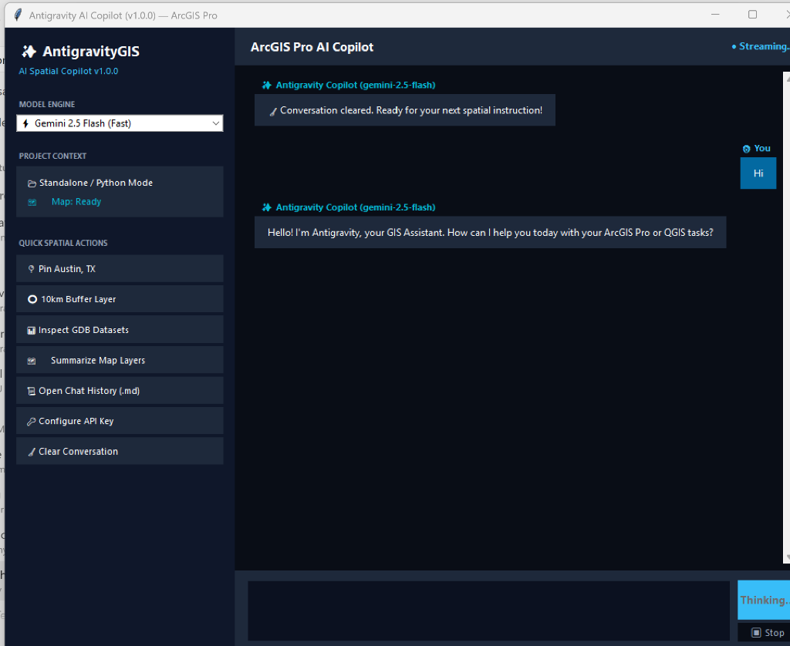This screenshot has width=790, height=646.
Task: Click the broom icon in Conversation cleared message
Action: tap(273, 112)
